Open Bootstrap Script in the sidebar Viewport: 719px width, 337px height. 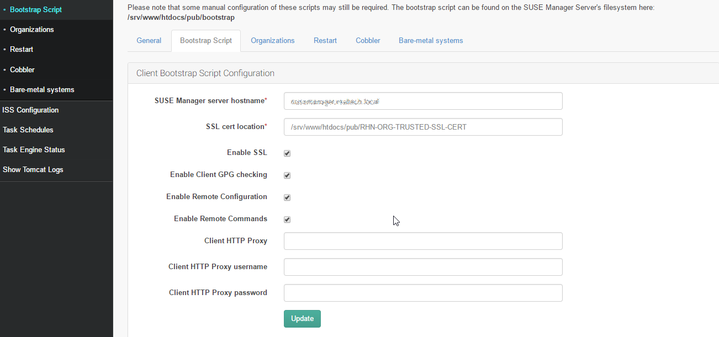click(35, 9)
